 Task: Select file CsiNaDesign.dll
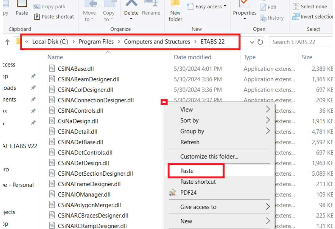tap(78, 121)
